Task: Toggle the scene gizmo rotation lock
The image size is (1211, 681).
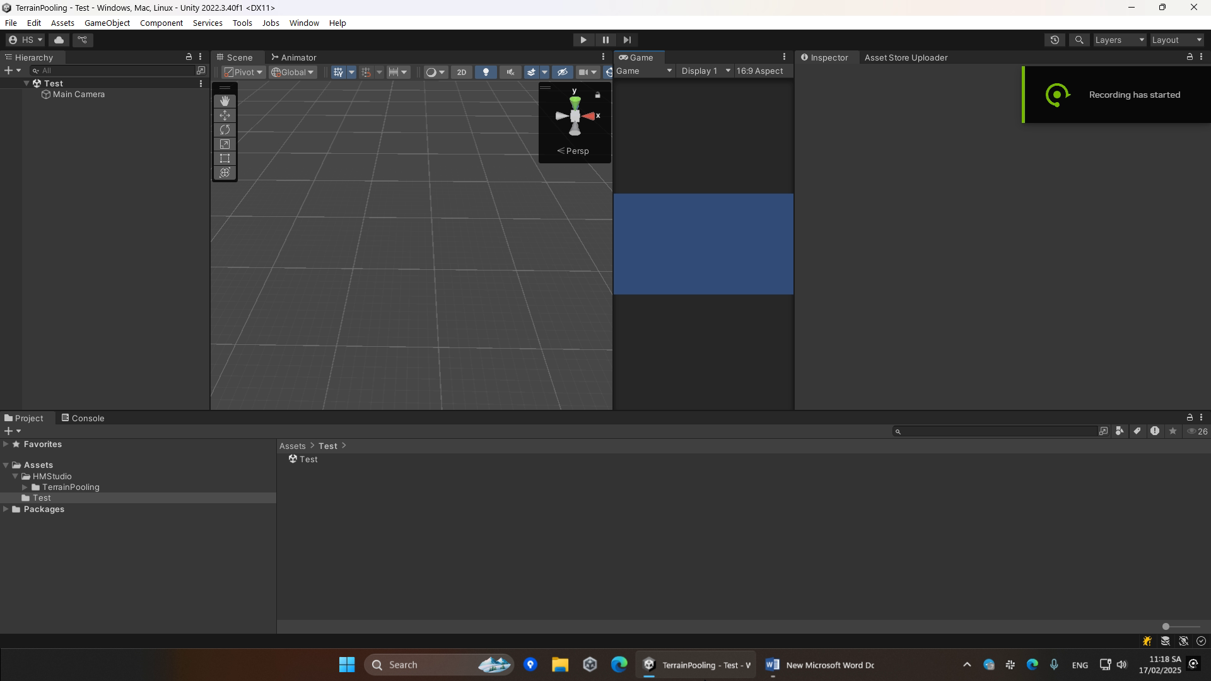Action: pyautogui.click(x=598, y=95)
